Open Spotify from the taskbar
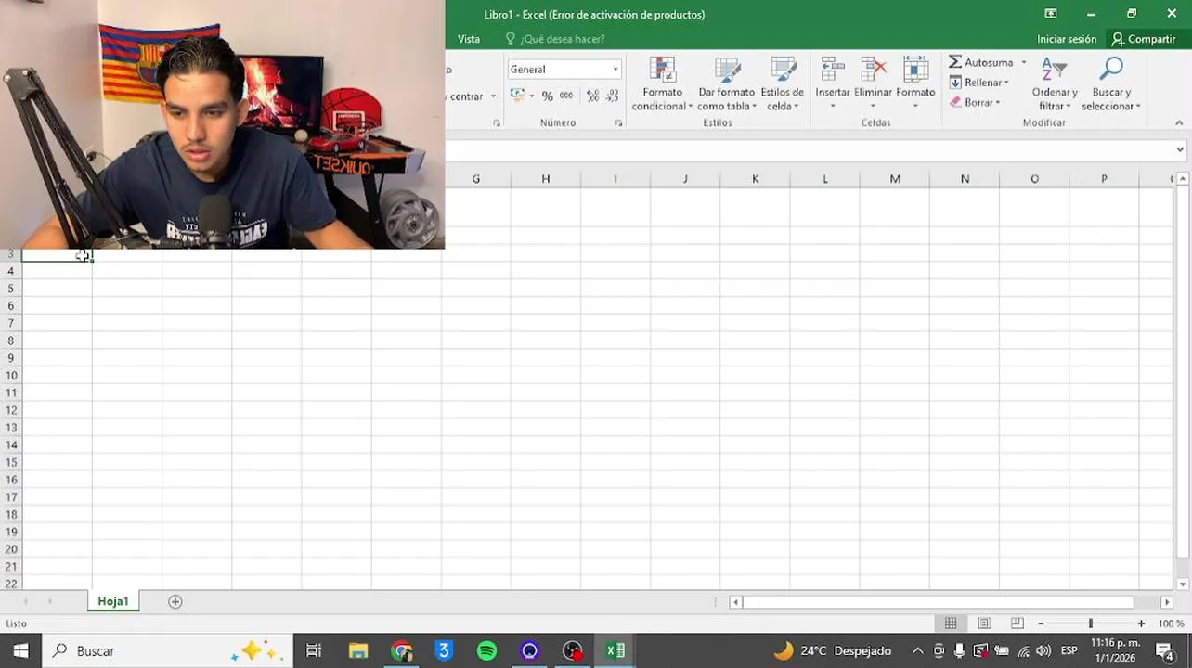Screen dimensions: 1192x668 (486, 651)
